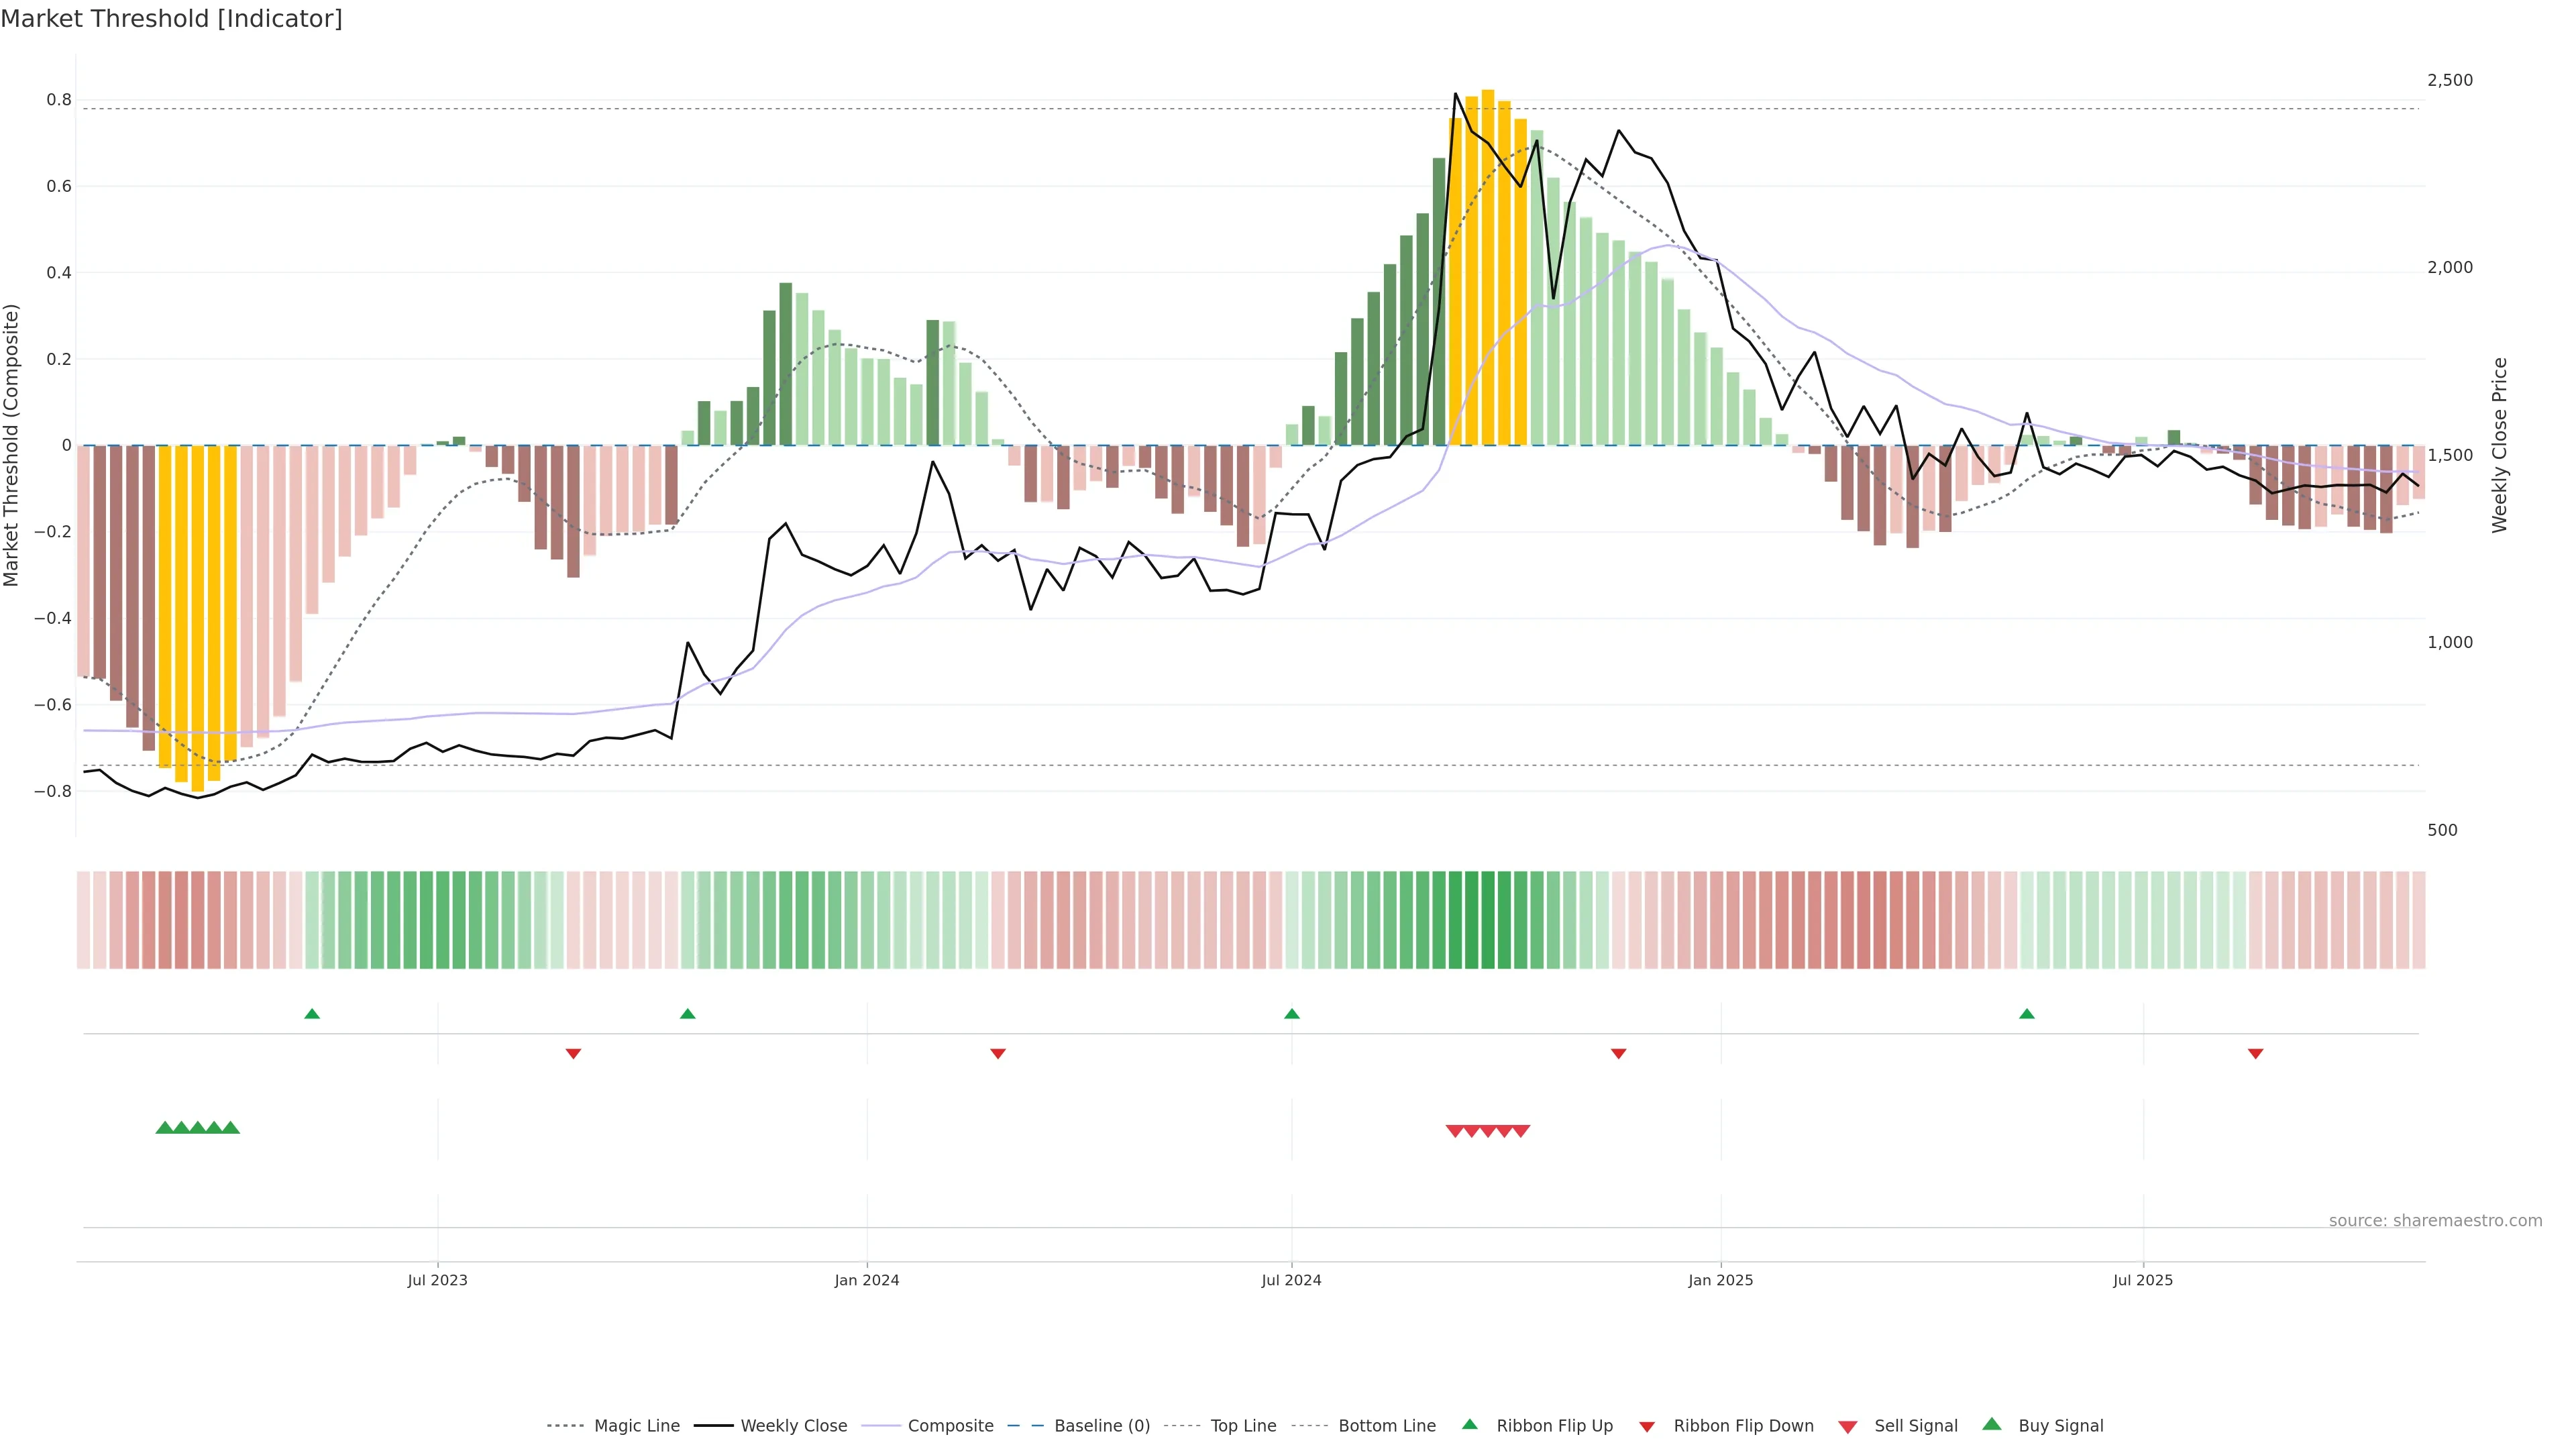
Task: Click the first red sell signal triangle
Action: point(1455,1131)
